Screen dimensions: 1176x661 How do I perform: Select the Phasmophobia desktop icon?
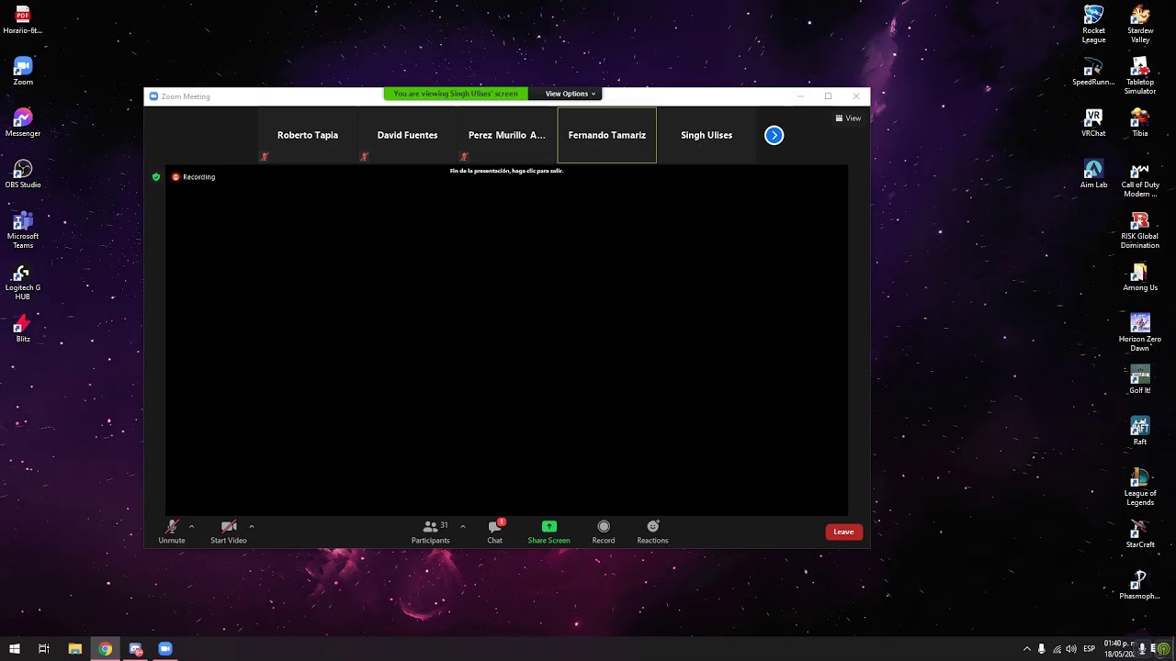(1140, 586)
